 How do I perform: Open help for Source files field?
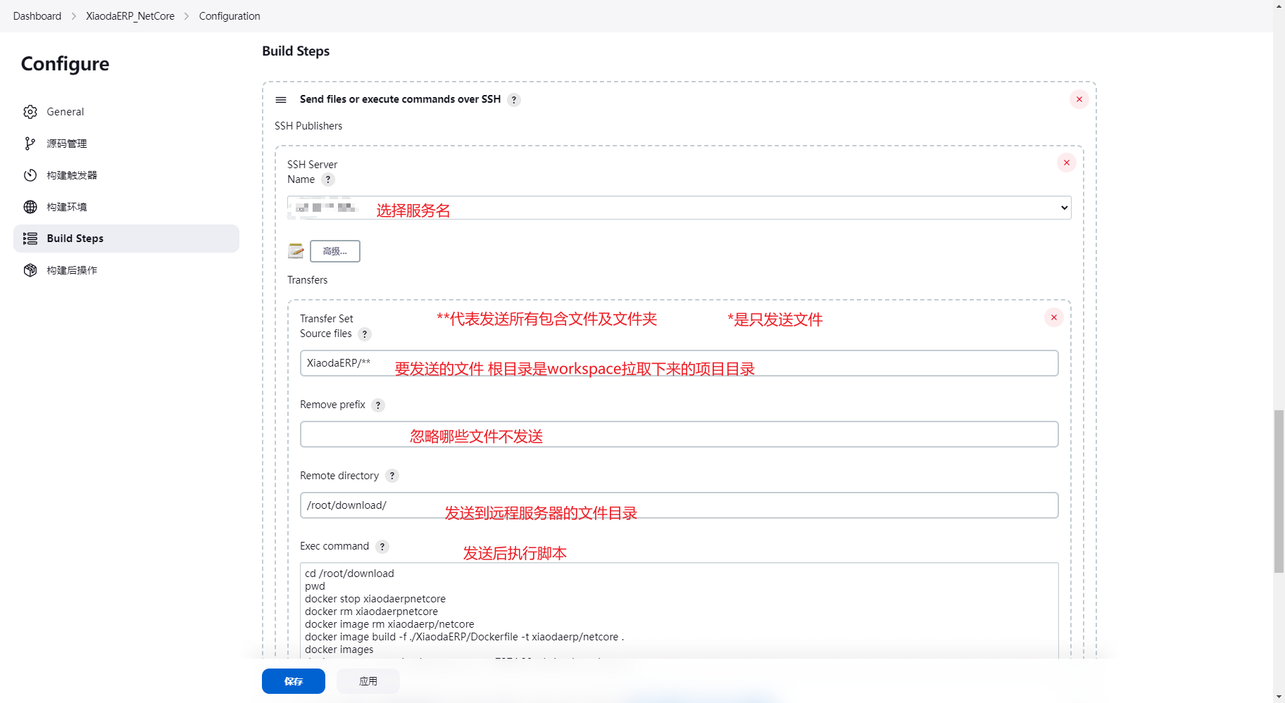pos(364,334)
